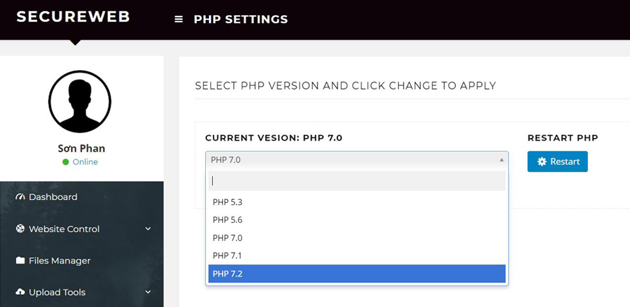
Task: Collapse the PHP version combo box arrow
Action: tap(501, 160)
